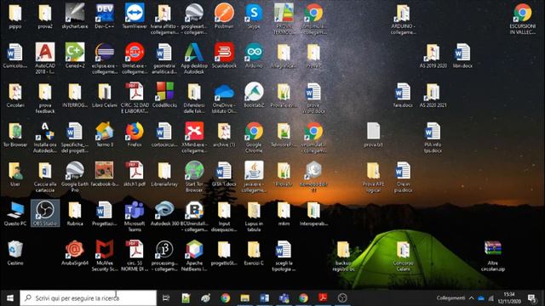Open the Google Chrome desktop shortcut

pyautogui.click(x=254, y=138)
